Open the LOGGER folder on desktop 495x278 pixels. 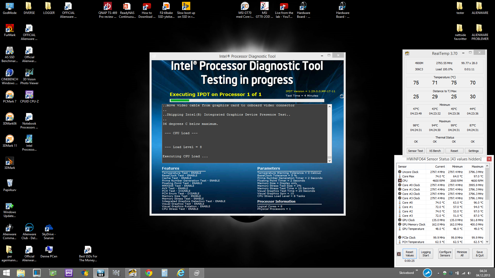pyautogui.click(x=49, y=8)
